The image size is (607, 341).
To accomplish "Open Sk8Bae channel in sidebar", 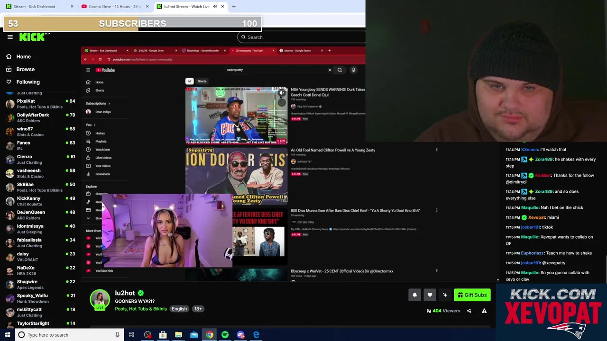I will [40, 187].
